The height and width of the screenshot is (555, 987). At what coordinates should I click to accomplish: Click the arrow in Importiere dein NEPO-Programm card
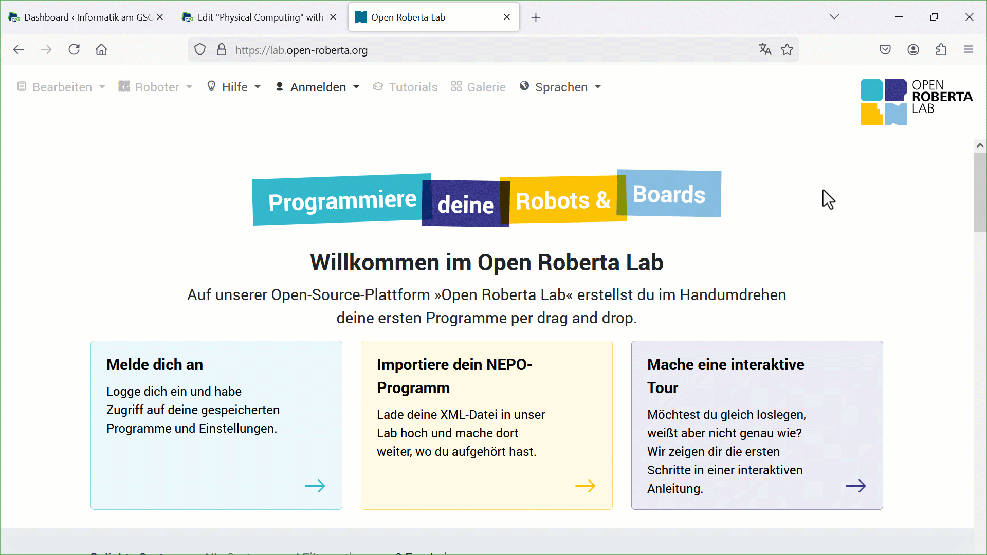(x=585, y=486)
